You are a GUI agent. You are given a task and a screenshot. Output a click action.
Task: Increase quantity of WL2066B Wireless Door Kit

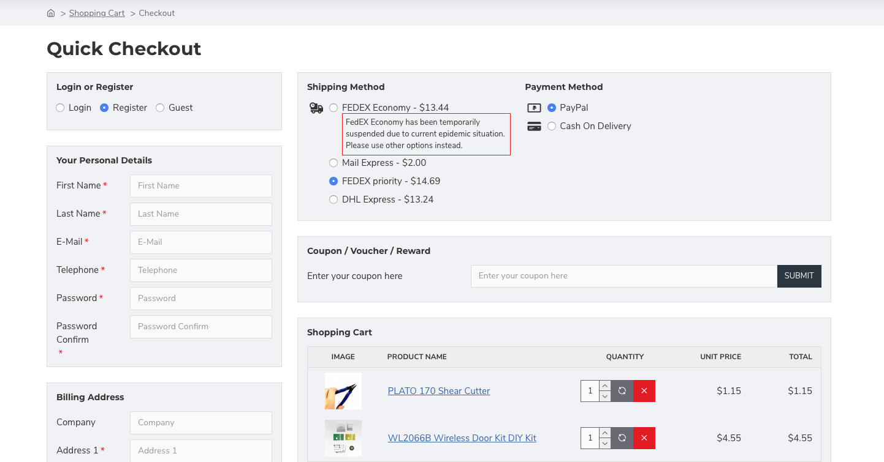pos(605,433)
